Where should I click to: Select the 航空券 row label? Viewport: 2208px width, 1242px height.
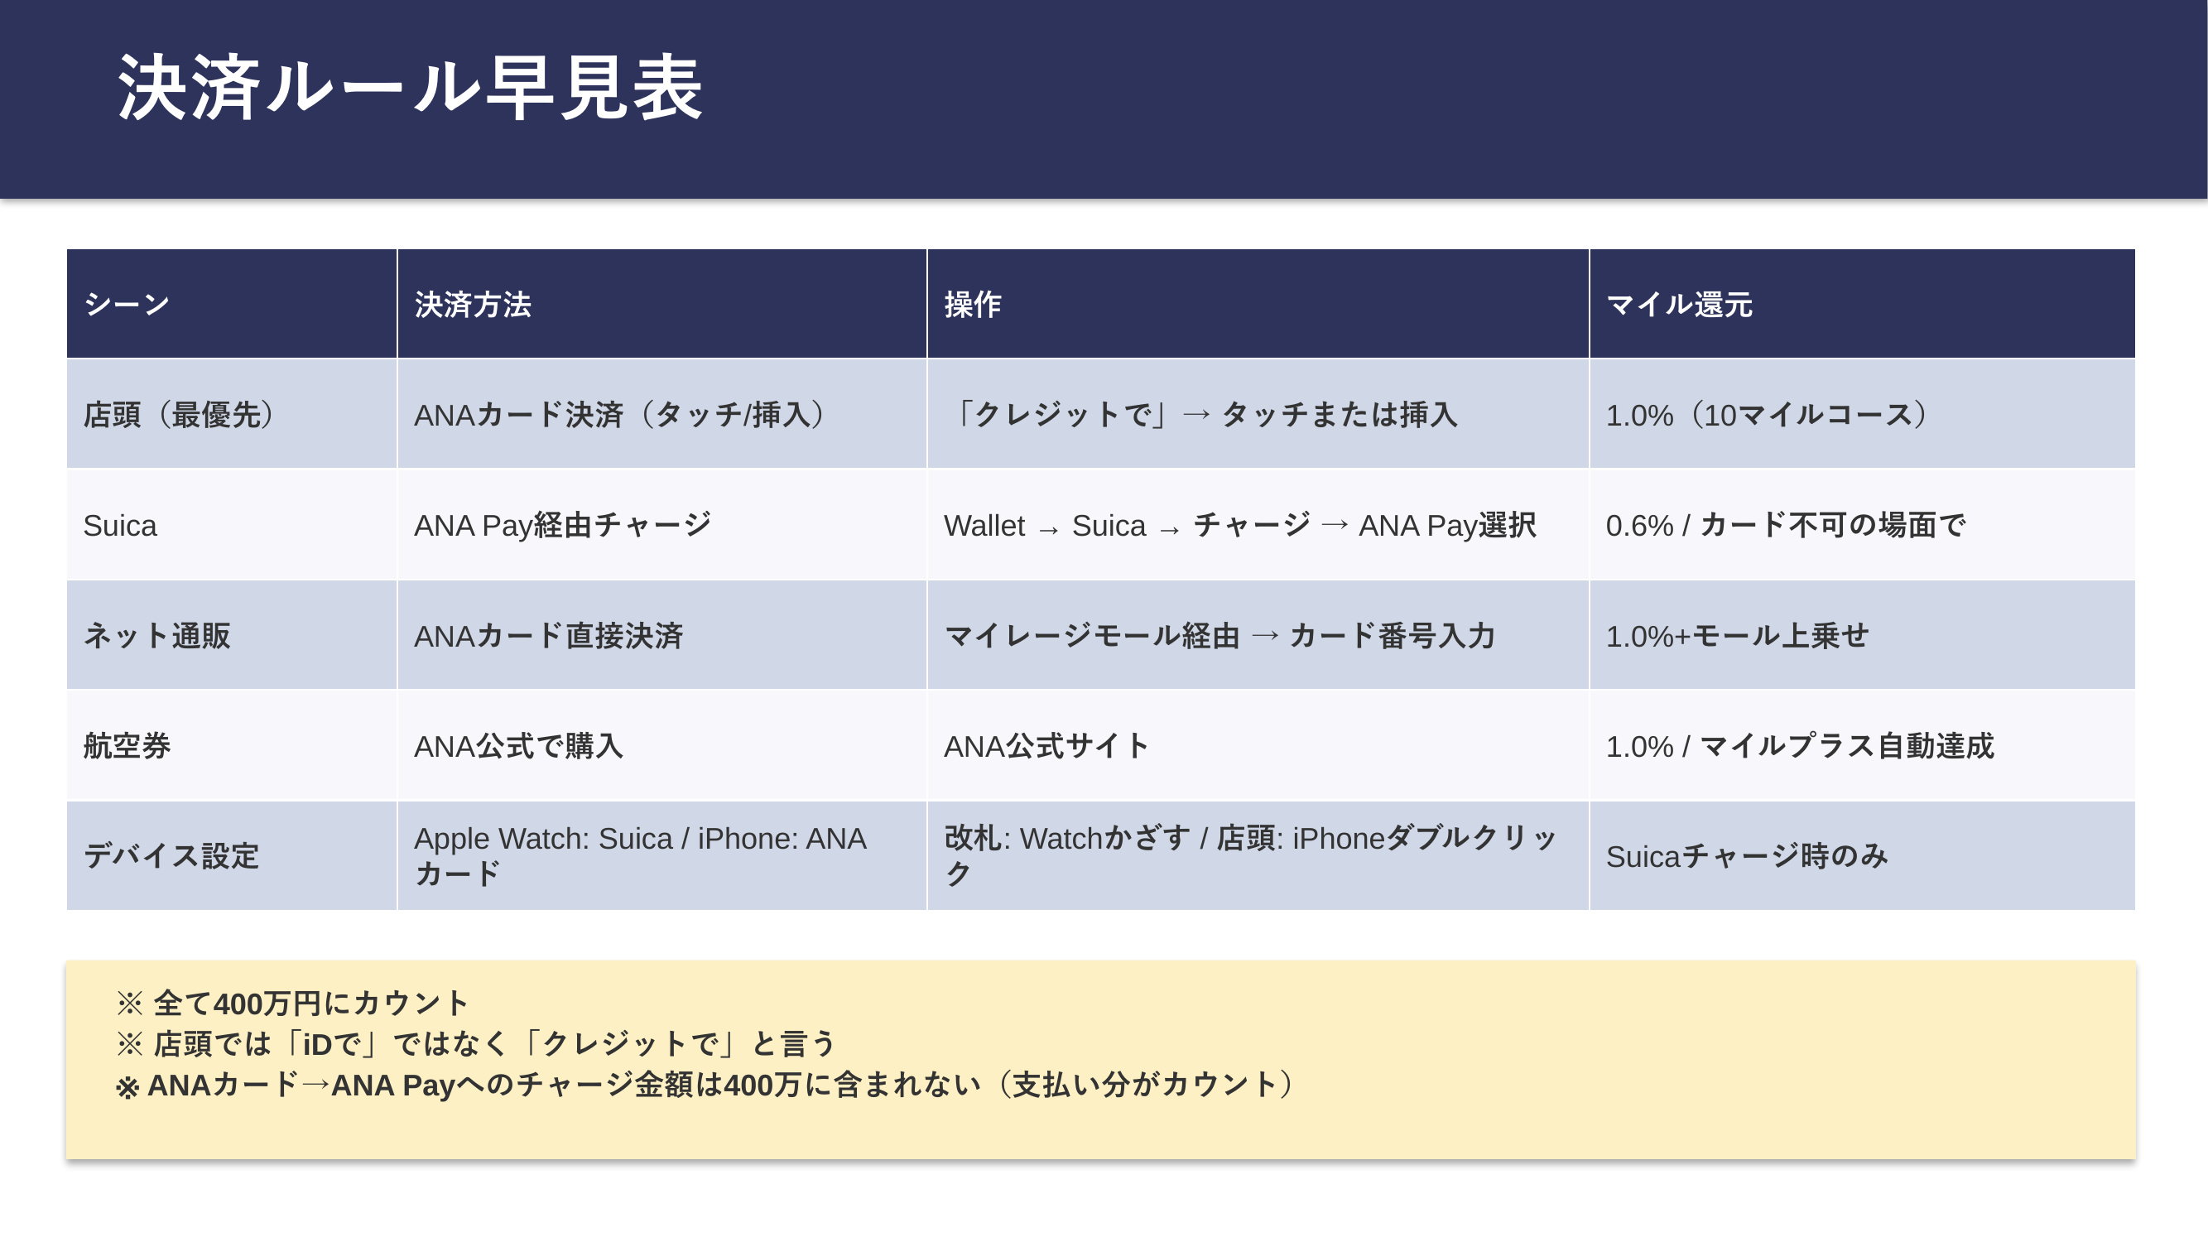[x=127, y=747]
